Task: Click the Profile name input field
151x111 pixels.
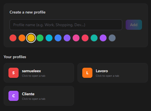Action: pyautogui.click(x=66, y=25)
